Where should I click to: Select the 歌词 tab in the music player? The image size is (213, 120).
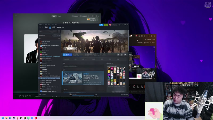tap(54, 16)
